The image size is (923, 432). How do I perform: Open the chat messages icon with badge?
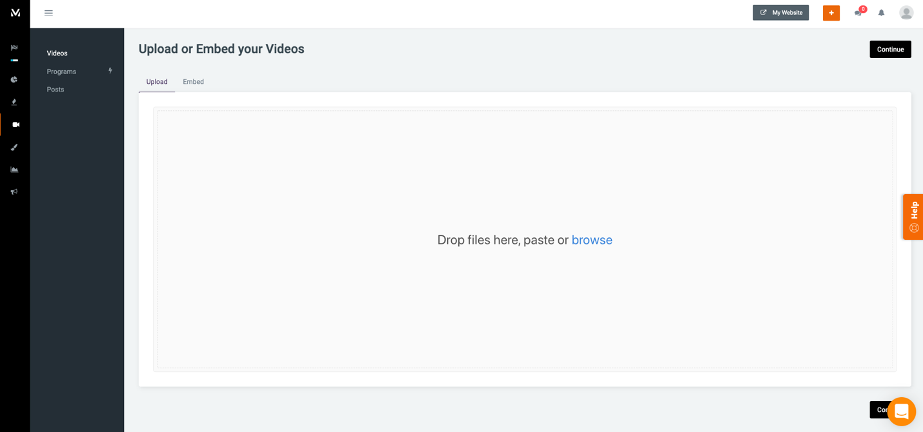858,12
